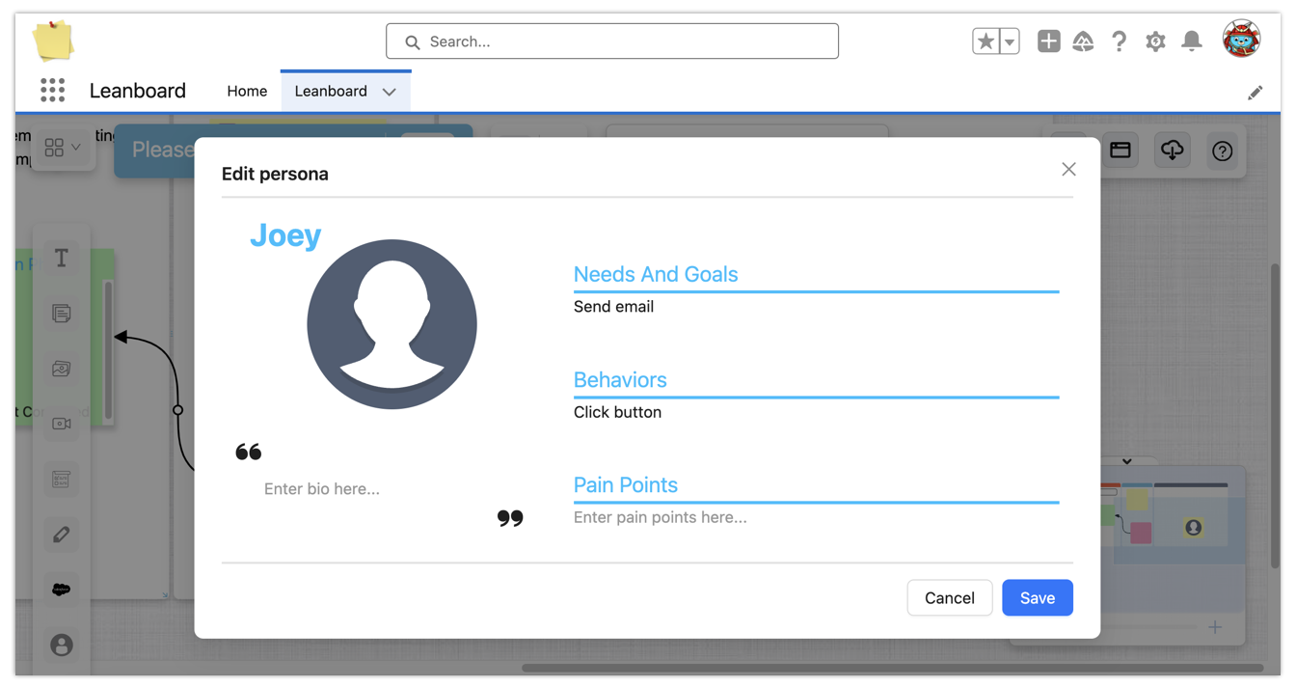Screen dimensions: 1296x687
Task: Click the favorites star icon
Action: point(985,41)
